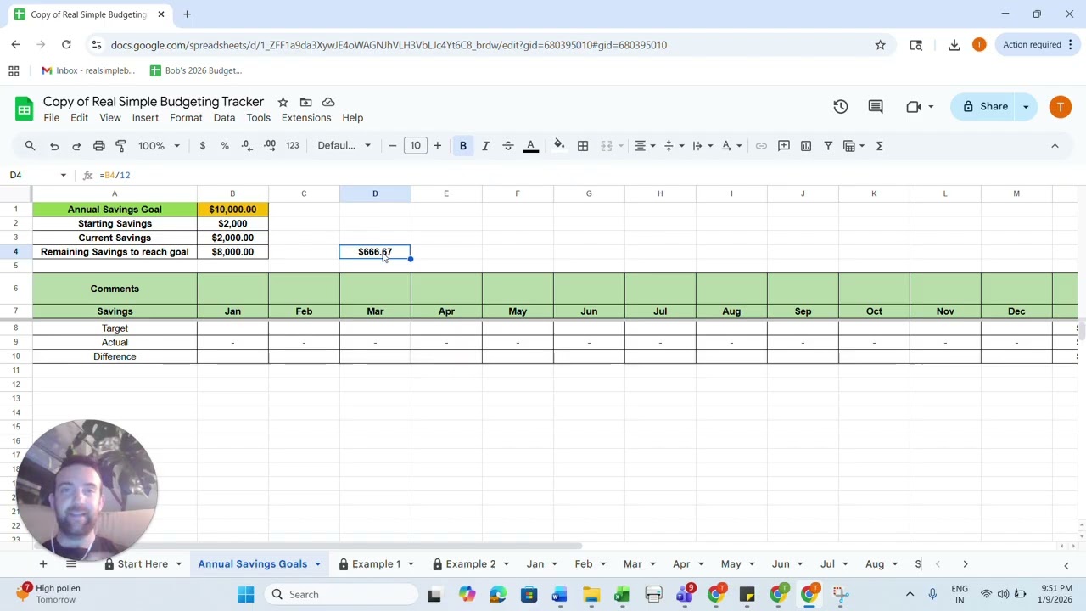Open the all sheets list
The height and width of the screenshot is (611, 1086).
(71, 564)
